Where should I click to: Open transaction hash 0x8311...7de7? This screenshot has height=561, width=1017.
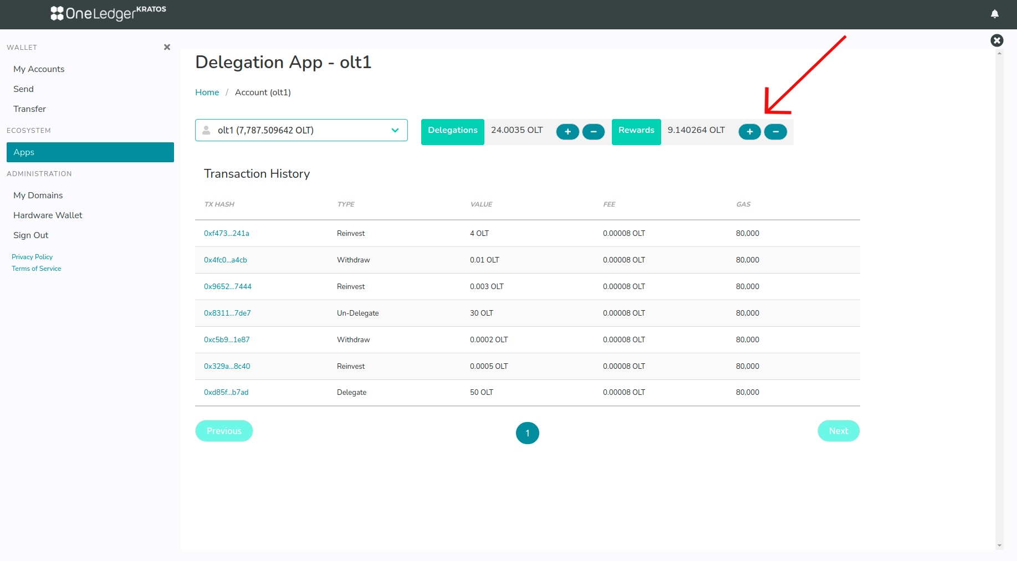coord(227,313)
